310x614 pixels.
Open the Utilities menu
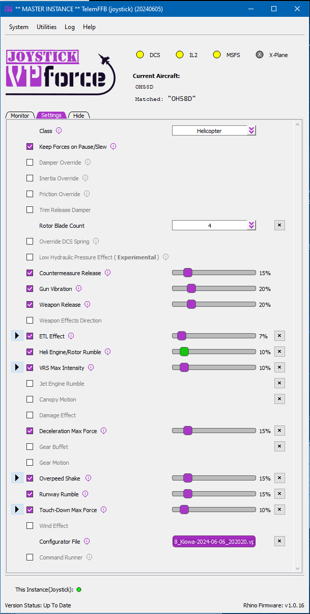click(x=46, y=27)
